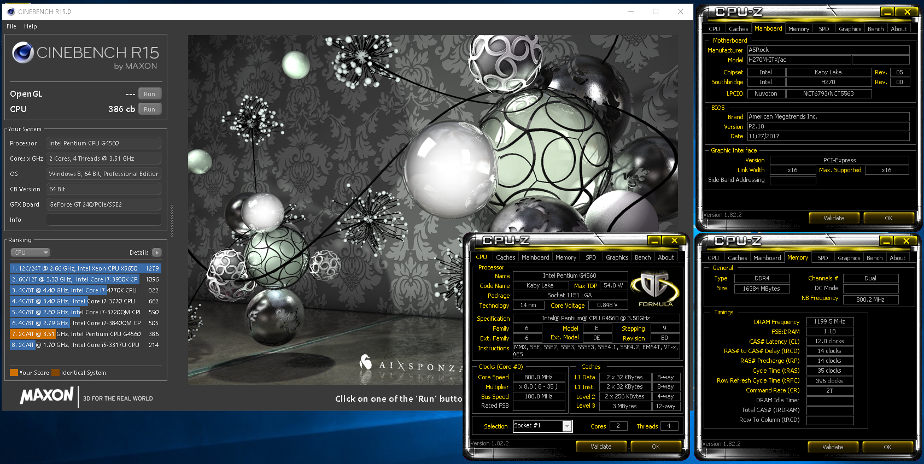The image size is (924, 464).
Task: Click Validate in the CPU-Z Mainboard window
Action: [834, 218]
